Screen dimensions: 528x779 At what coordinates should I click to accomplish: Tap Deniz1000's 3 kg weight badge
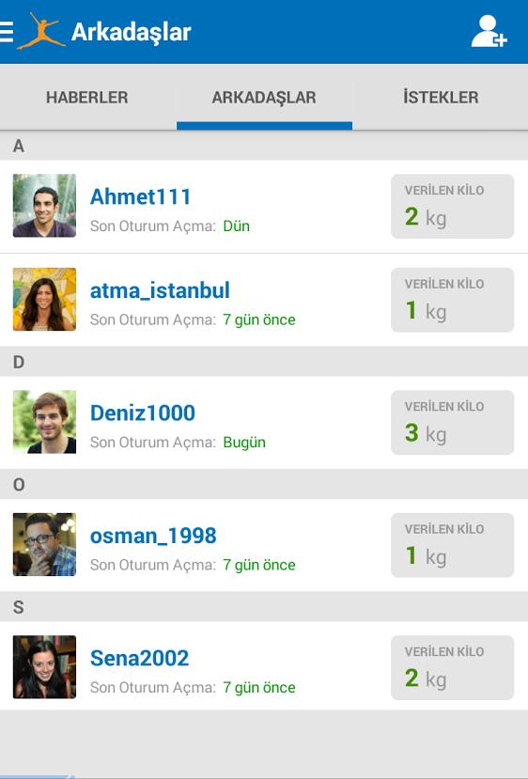coord(452,422)
